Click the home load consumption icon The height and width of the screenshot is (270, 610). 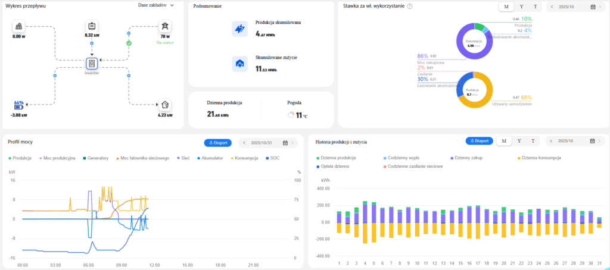coord(165,103)
